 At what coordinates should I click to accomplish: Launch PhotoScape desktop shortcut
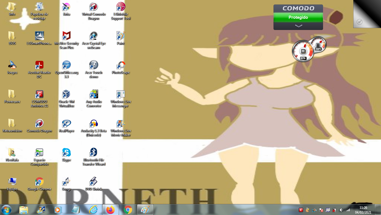[121, 67]
